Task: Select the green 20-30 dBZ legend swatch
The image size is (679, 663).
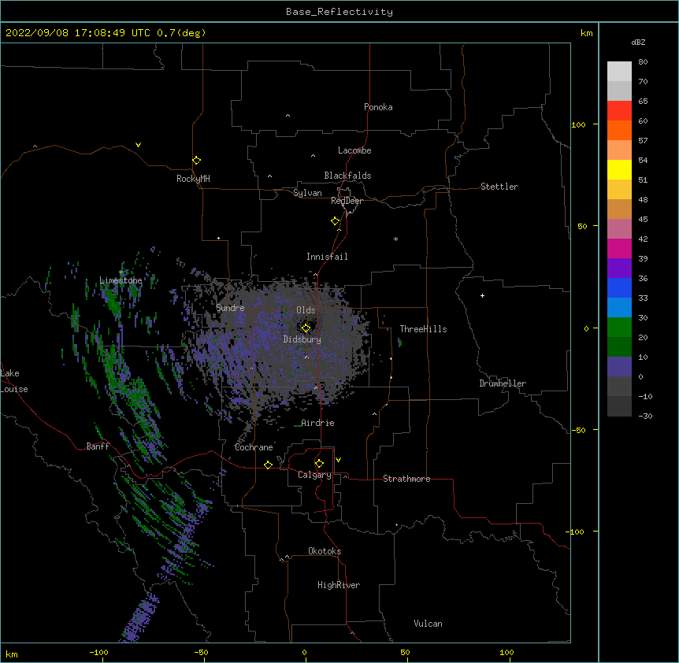Action: point(619,328)
